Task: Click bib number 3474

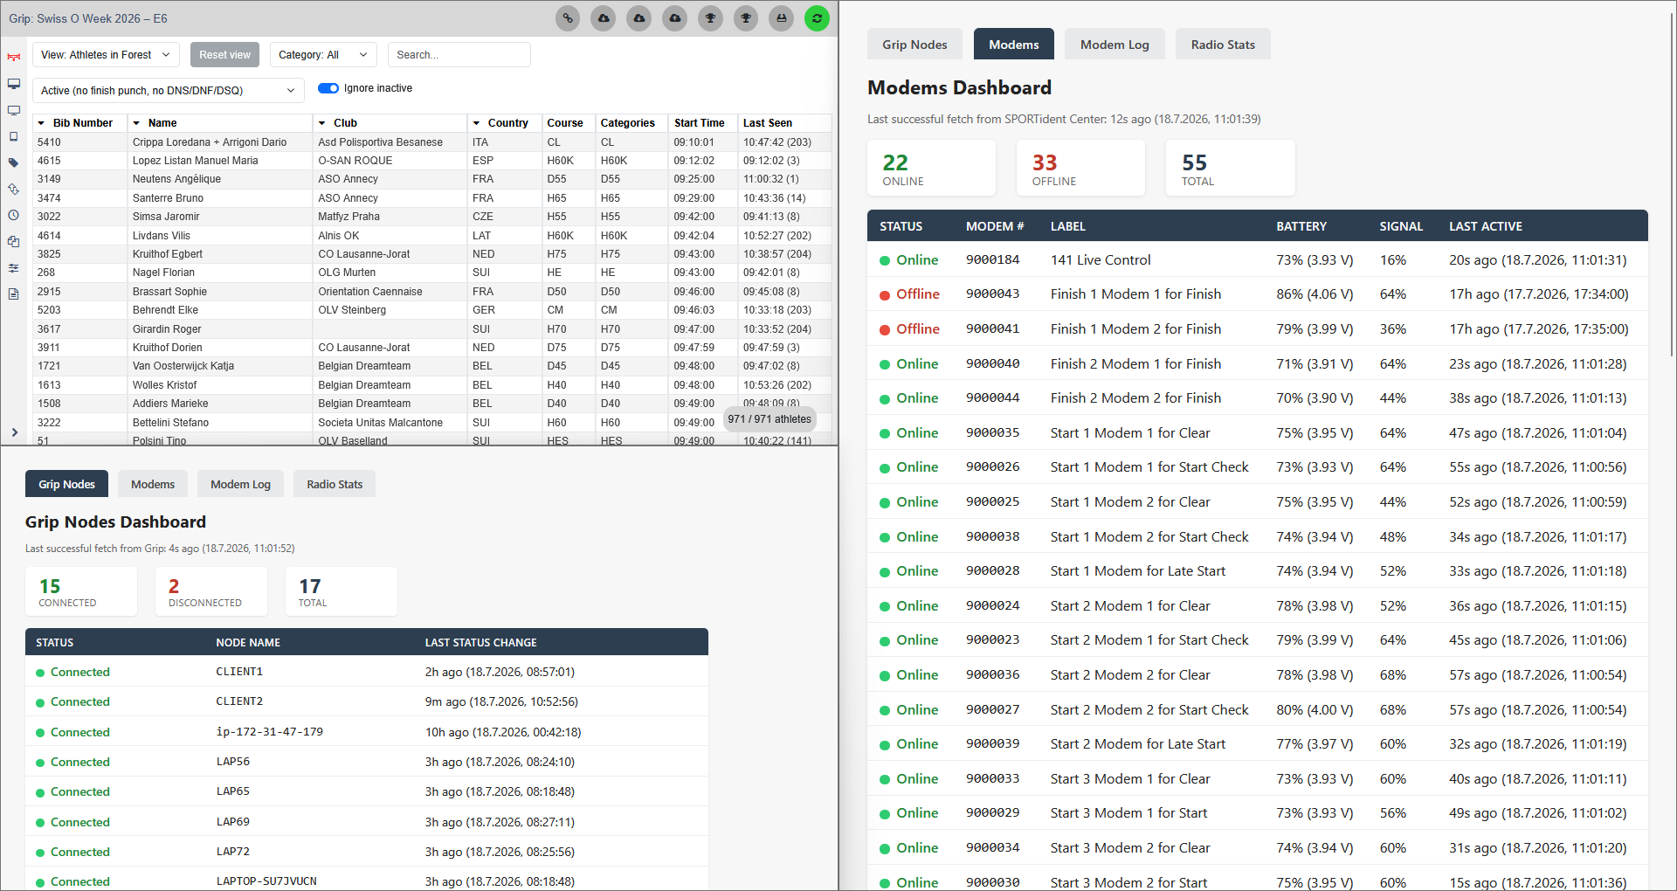Action: pyautogui.click(x=49, y=198)
